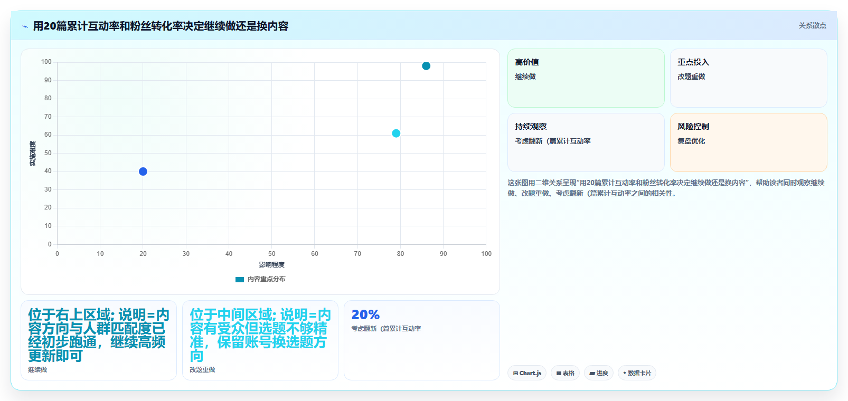Select the dark teal point near top of chart
Viewport: 848px width, 401px height.
[426, 66]
